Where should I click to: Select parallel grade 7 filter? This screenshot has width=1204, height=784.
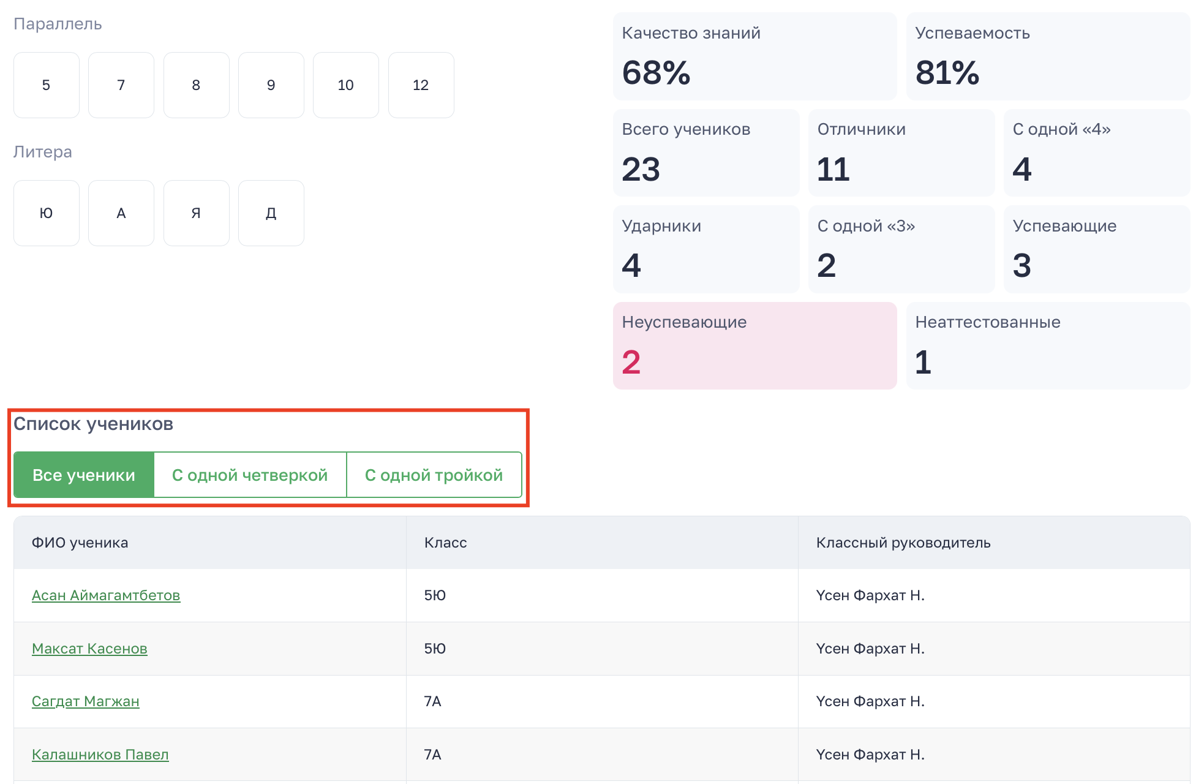(x=121, y=85)
